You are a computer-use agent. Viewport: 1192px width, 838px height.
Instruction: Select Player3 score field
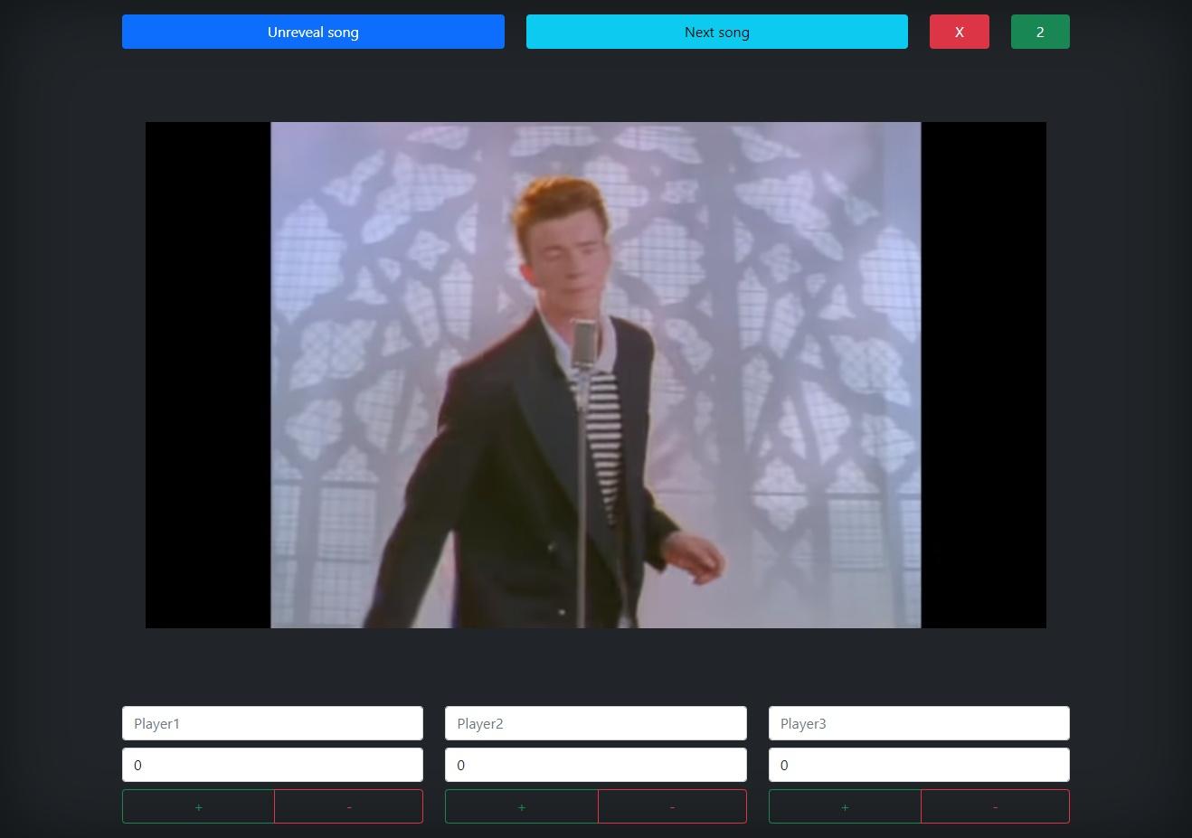919,765
